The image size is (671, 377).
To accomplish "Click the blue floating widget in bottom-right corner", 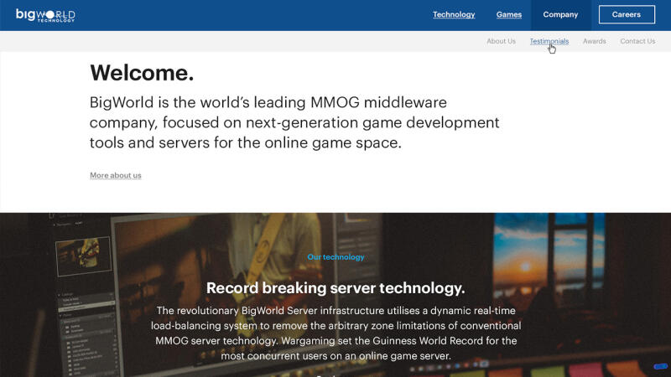I will 660,367.
